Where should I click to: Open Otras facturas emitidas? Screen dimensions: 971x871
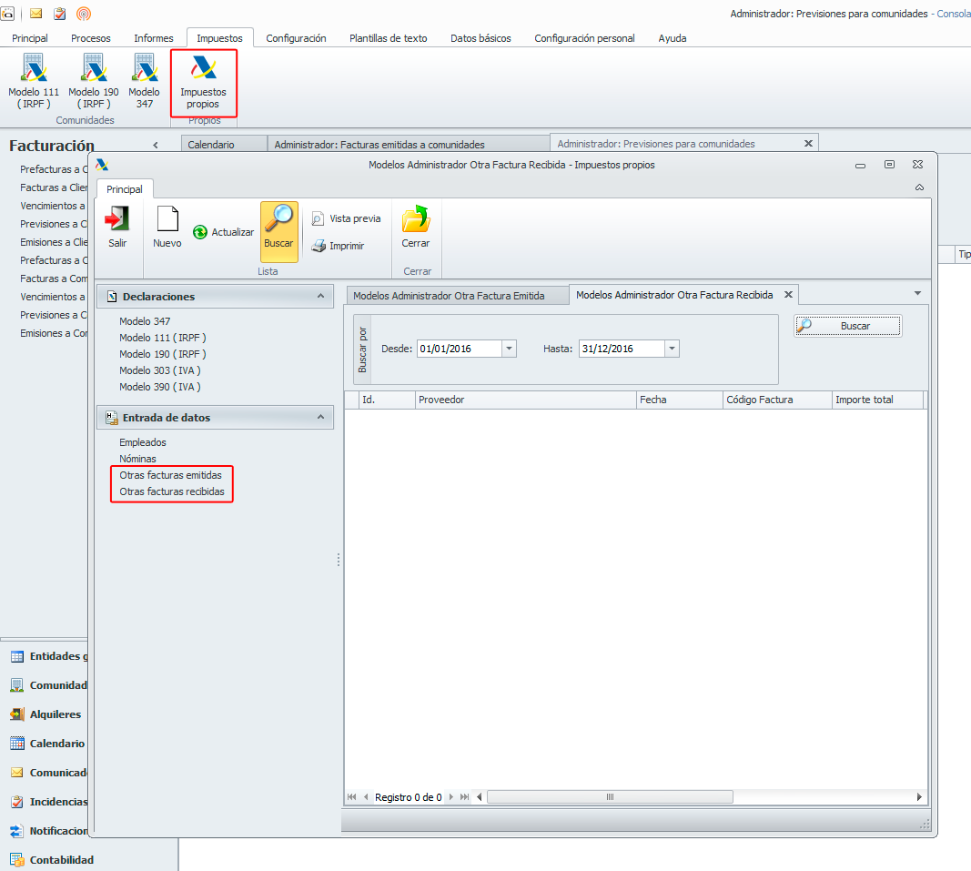click(170, 475)
